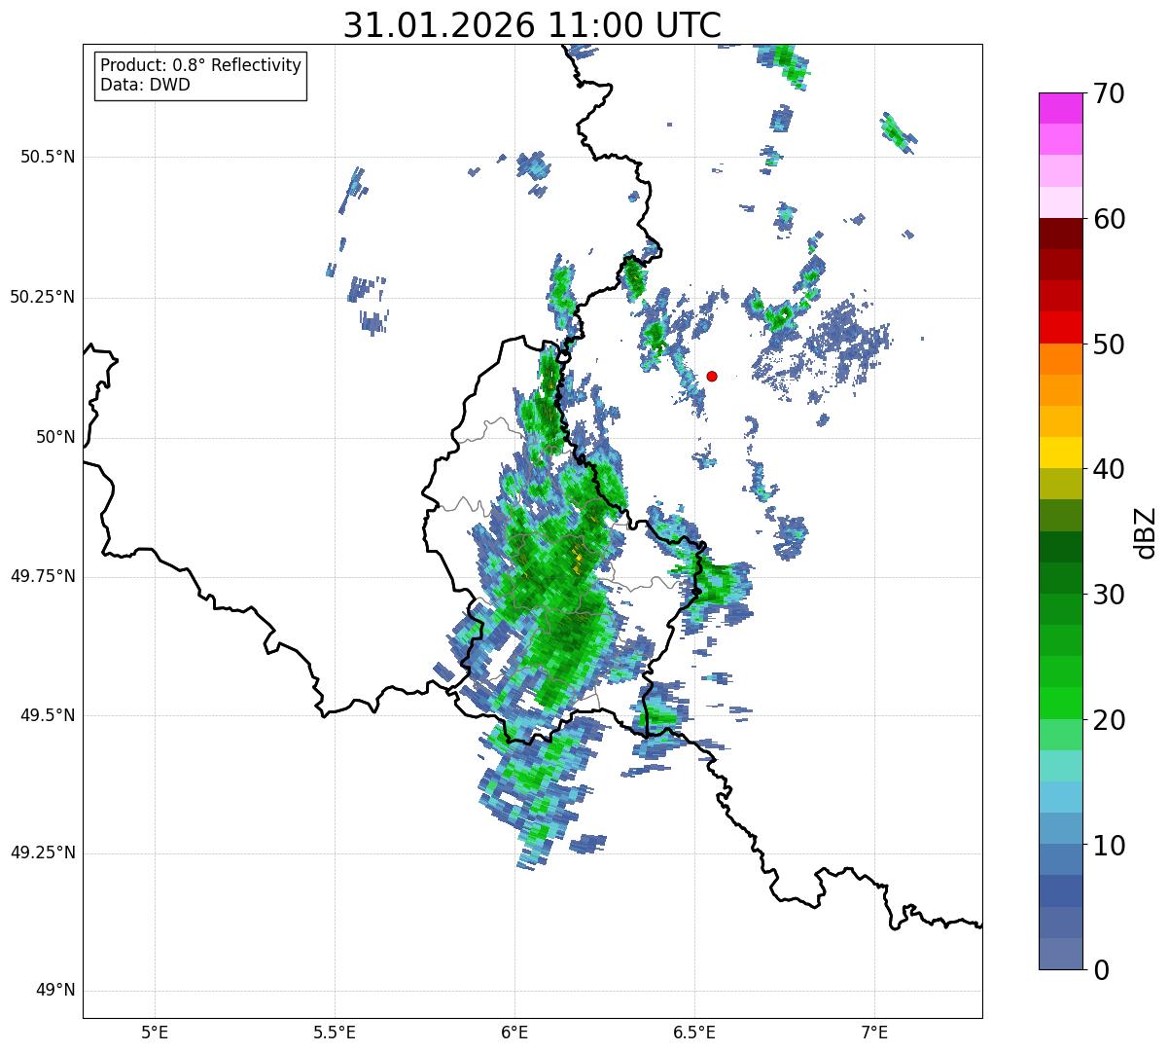Click the latitude label '49°N'
1169x1052 pixels.
tap(55, 991)
